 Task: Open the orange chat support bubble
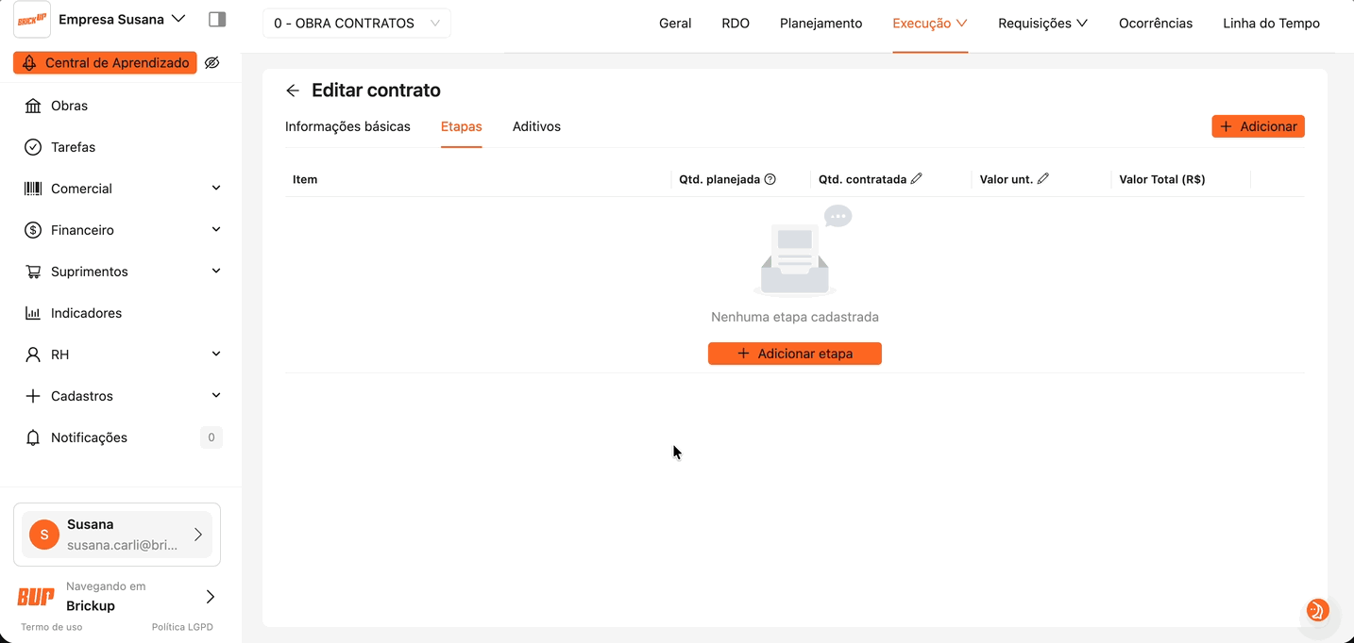[1317, 610]
